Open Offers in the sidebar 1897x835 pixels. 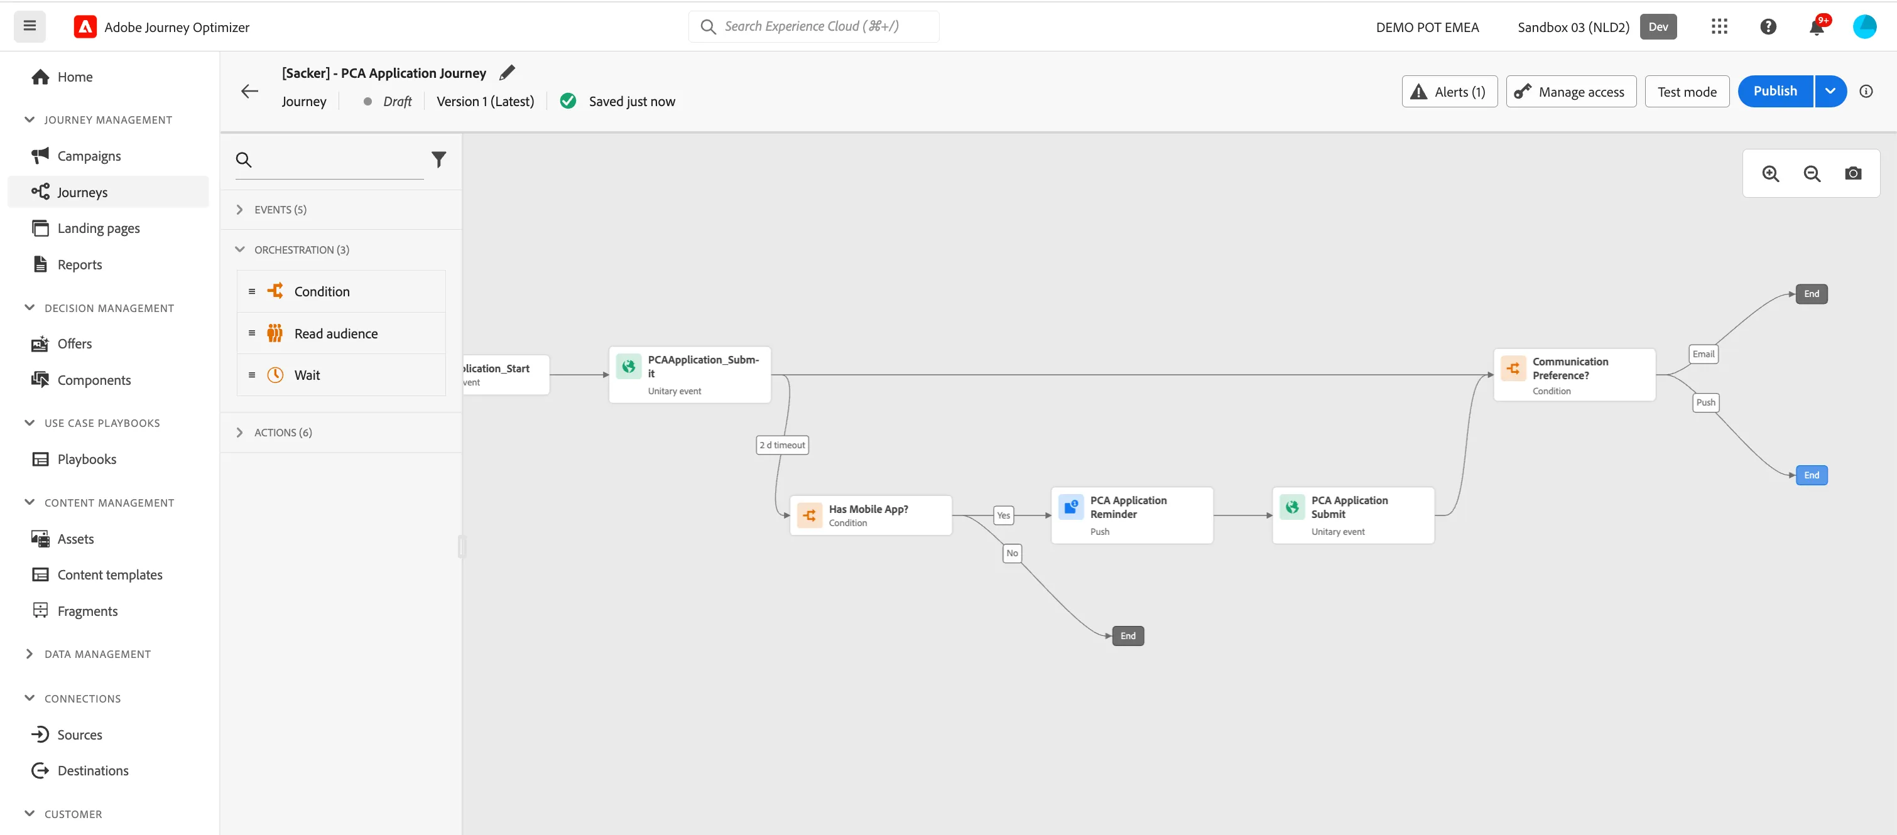[74, 344]
